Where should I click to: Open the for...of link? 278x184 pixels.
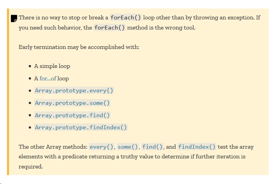click(x=48, y=78)
